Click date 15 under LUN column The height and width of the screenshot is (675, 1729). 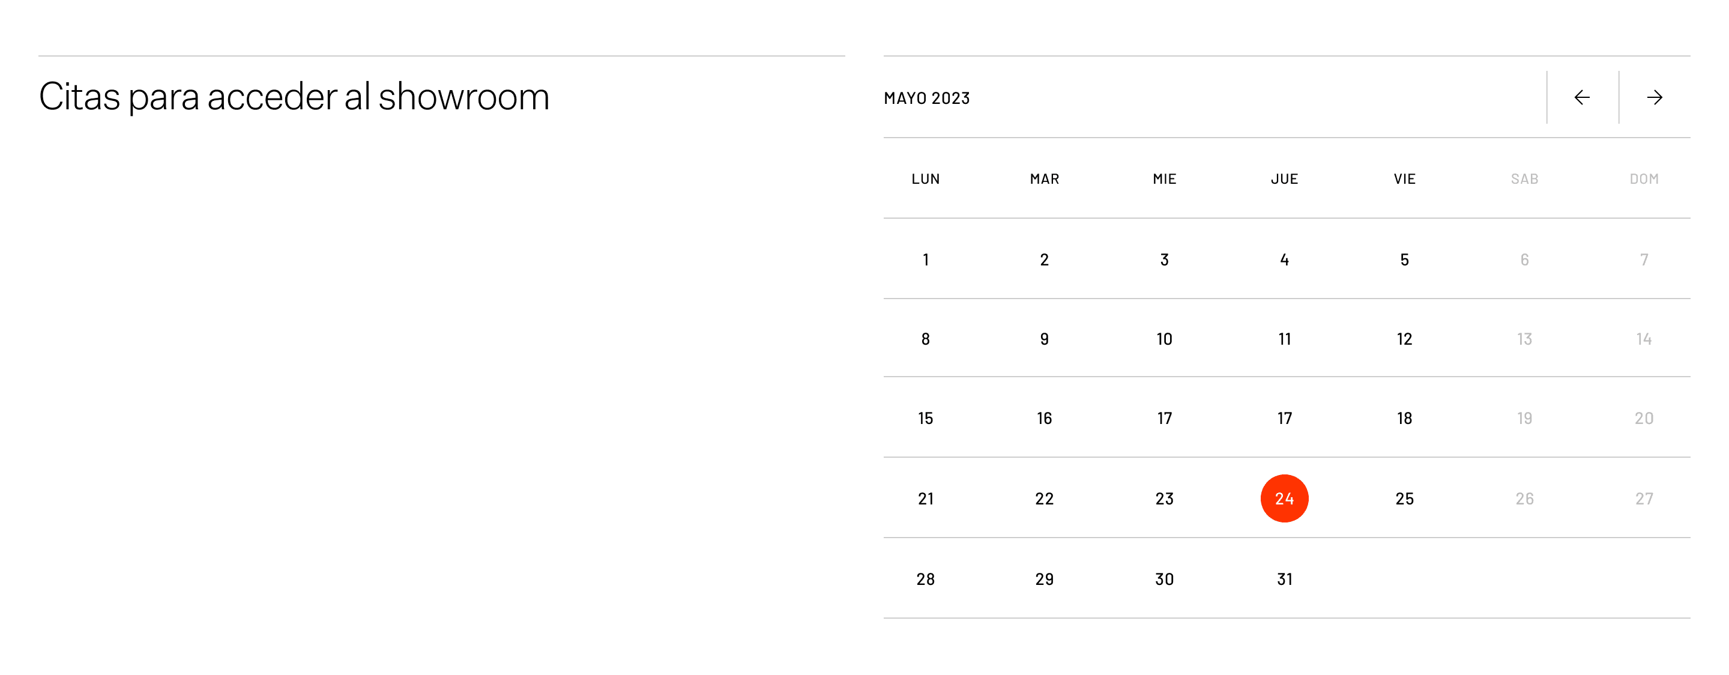click(926, 418)
